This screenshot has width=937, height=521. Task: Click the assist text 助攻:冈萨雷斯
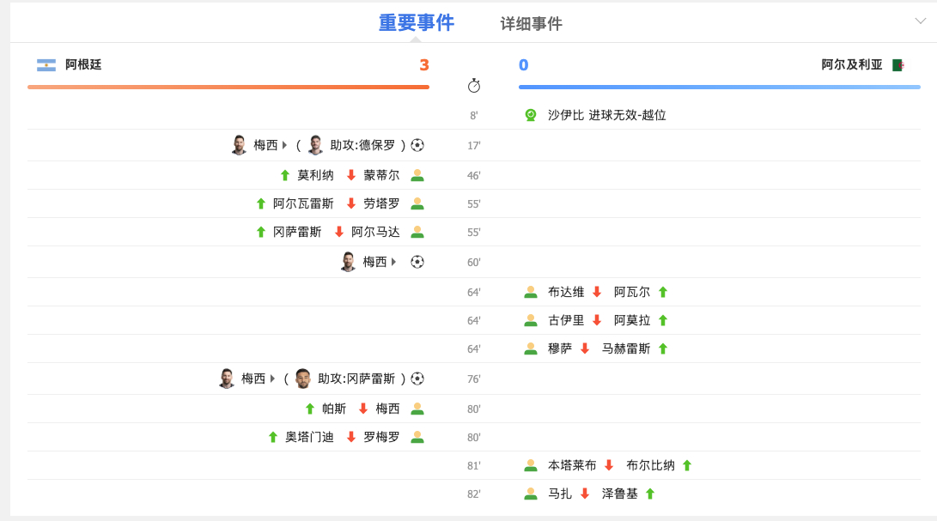356,379
